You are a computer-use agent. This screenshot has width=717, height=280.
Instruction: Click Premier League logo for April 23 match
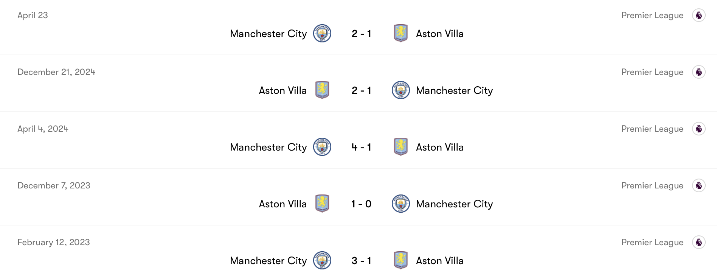pos(698,15)
